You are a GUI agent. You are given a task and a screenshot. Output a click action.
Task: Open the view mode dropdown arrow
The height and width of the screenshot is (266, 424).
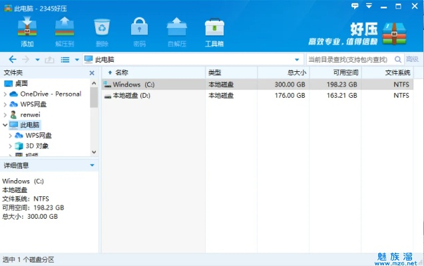point(77,60)
